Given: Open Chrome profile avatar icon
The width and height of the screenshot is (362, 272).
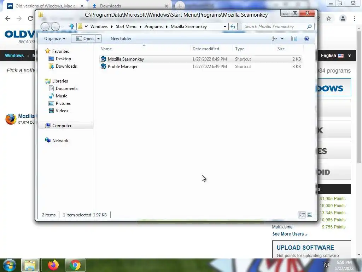Looking at the screenshot, I should click(343, 18).
